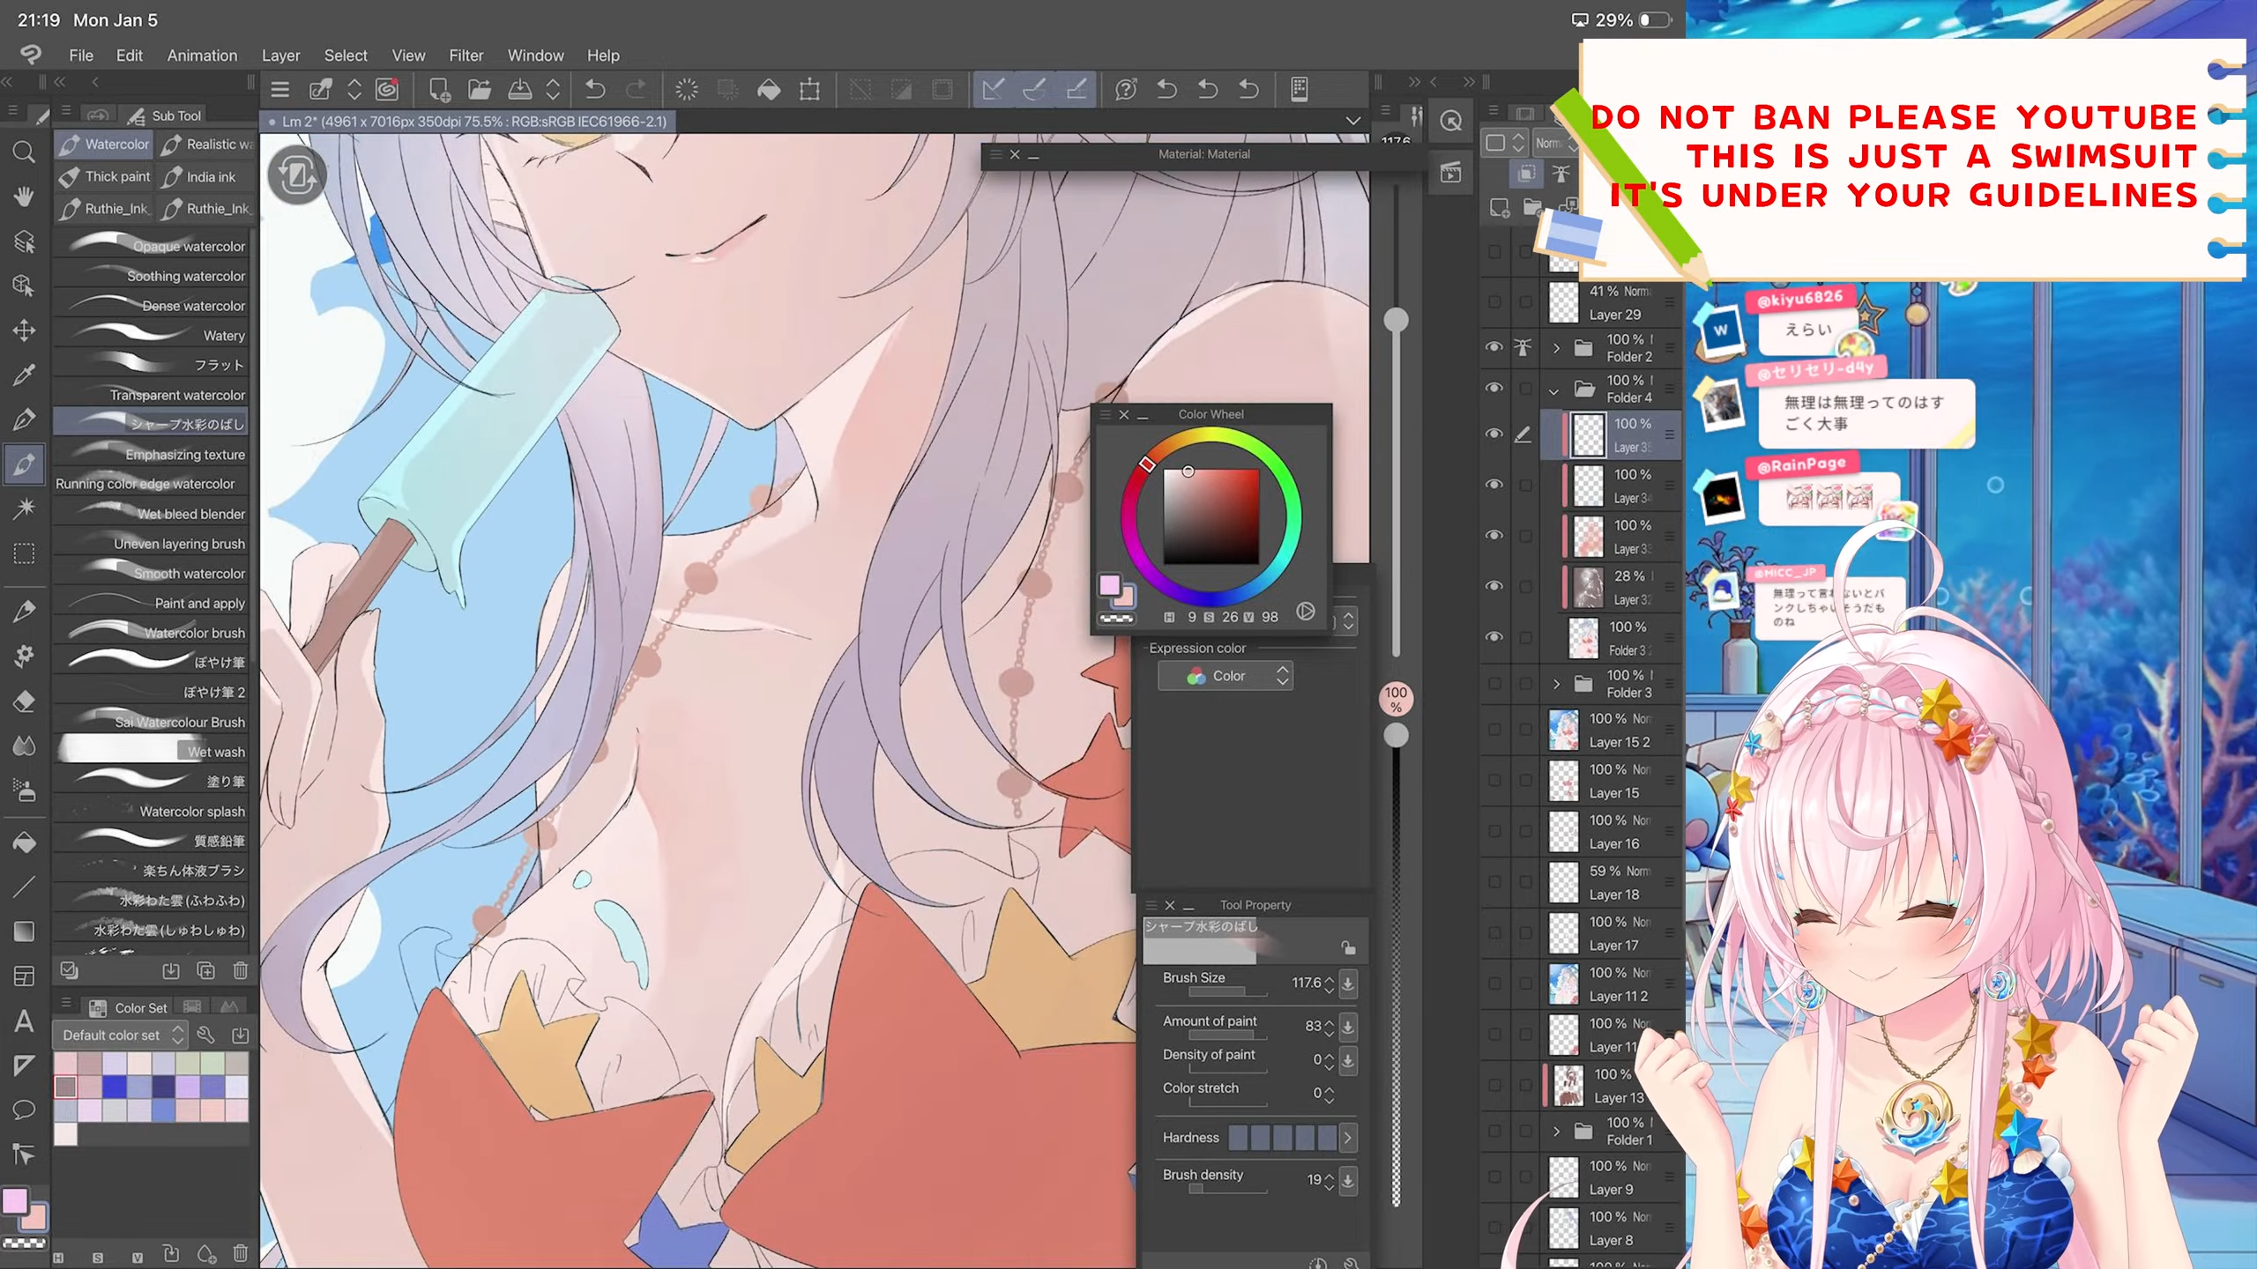Click the Brush Size value field

pos(1306,983)
